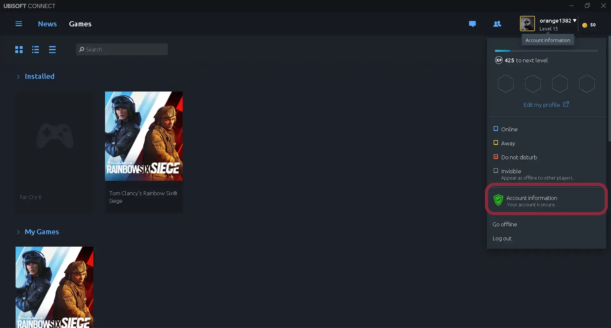Image resolution: width=611 pixels, height=328 pixels.
Task: Click the 'Your account is secure.' text
Action: click(x=531, y=205)
